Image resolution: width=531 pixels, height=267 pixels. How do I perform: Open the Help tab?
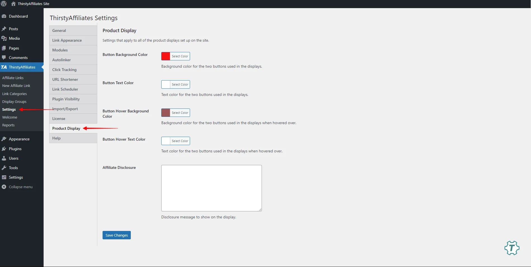pyautogui.click(x=73, y=138)
